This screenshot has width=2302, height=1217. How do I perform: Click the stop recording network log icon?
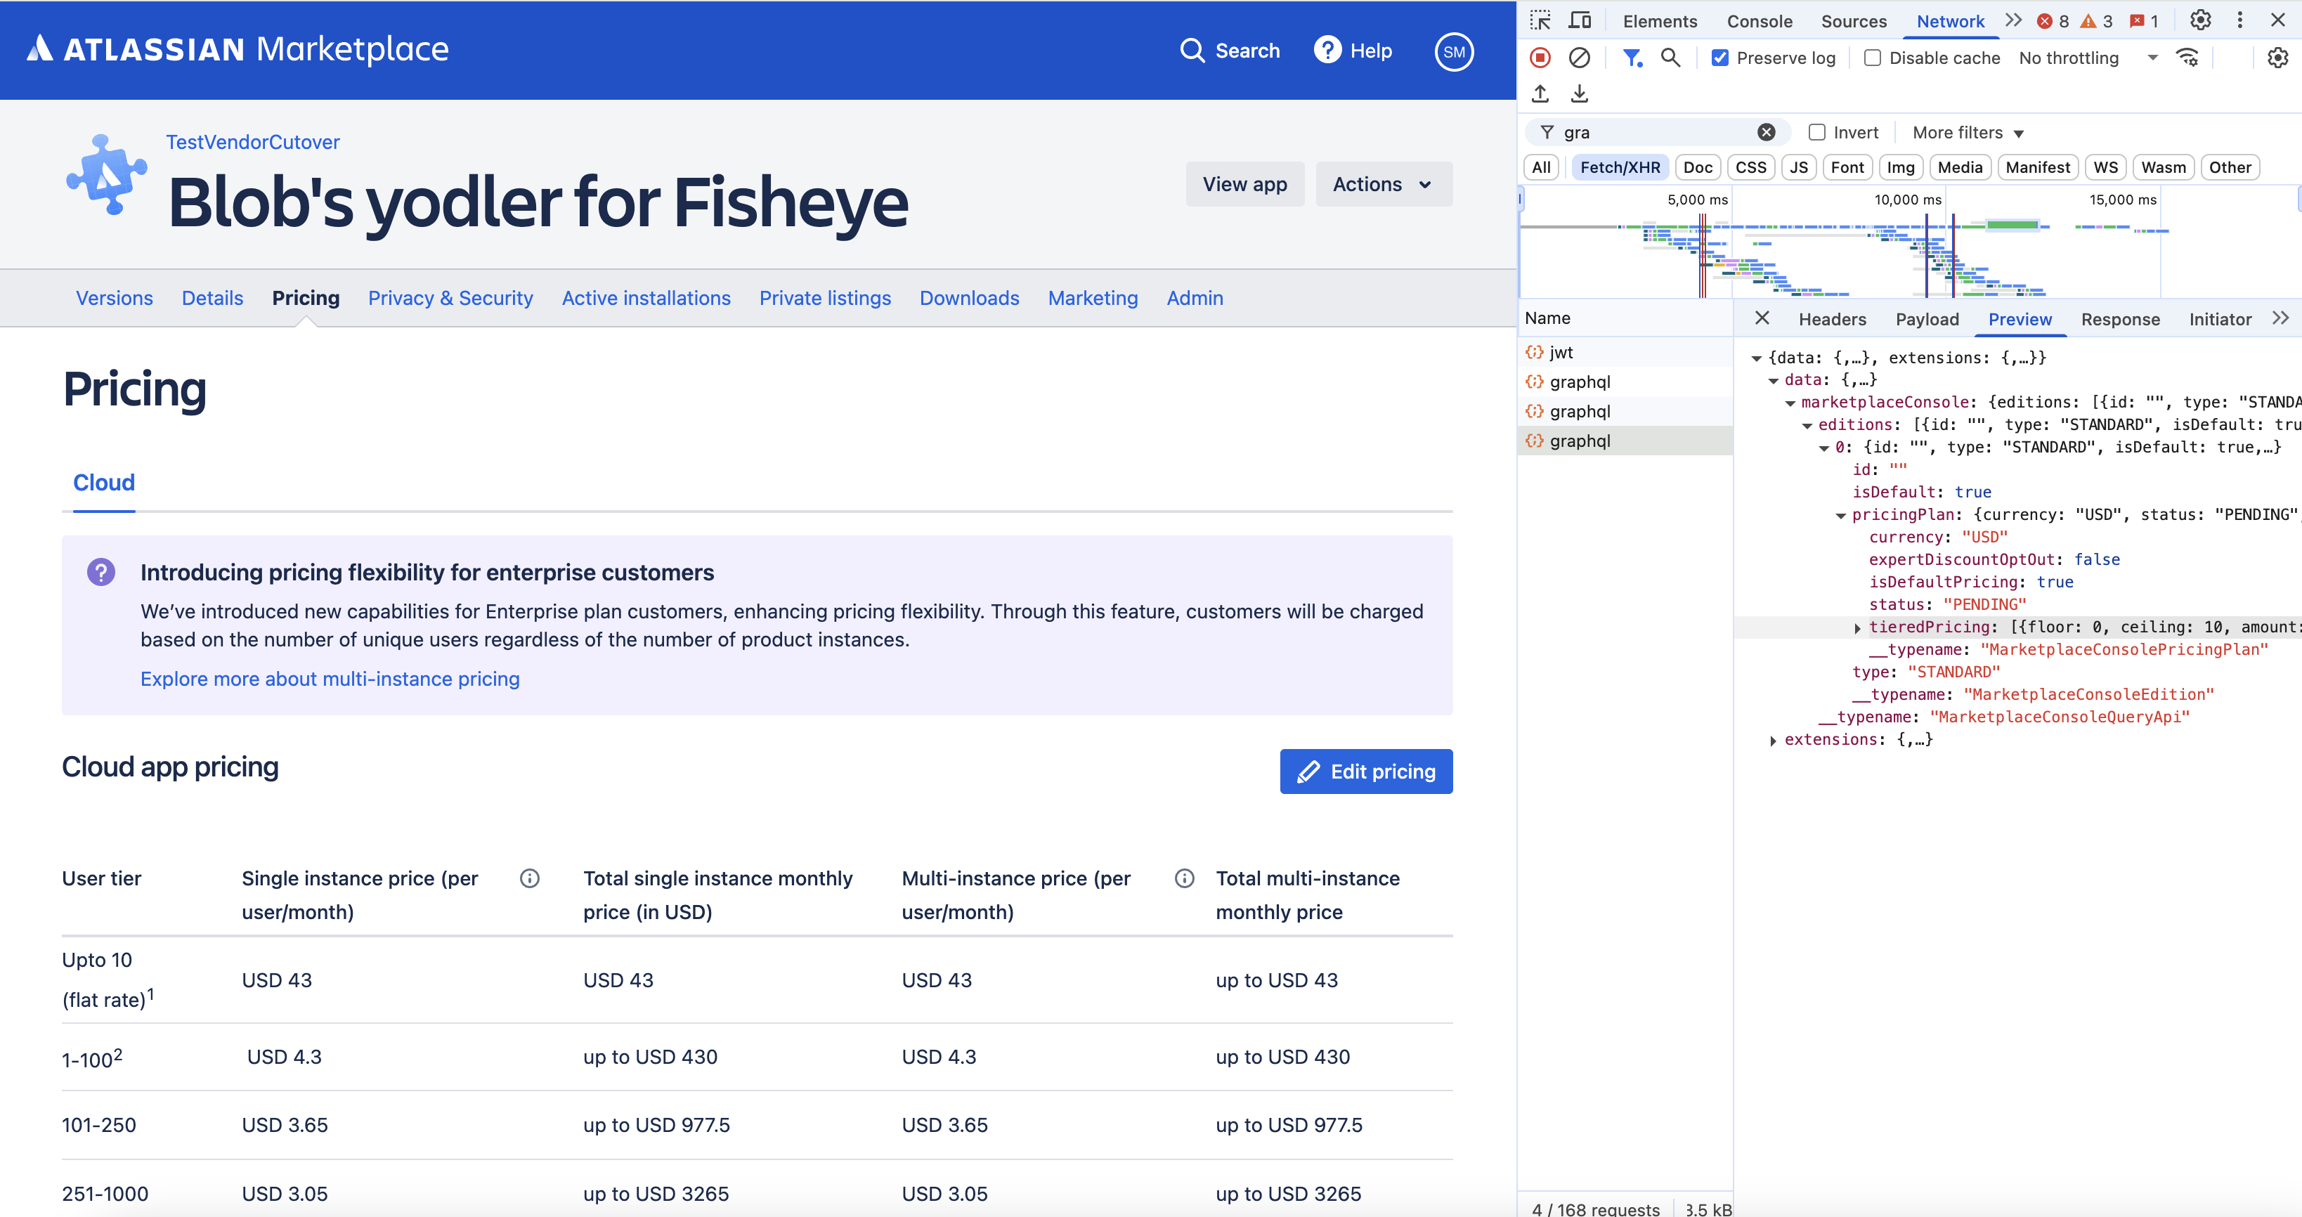(x=1540, y=58)
